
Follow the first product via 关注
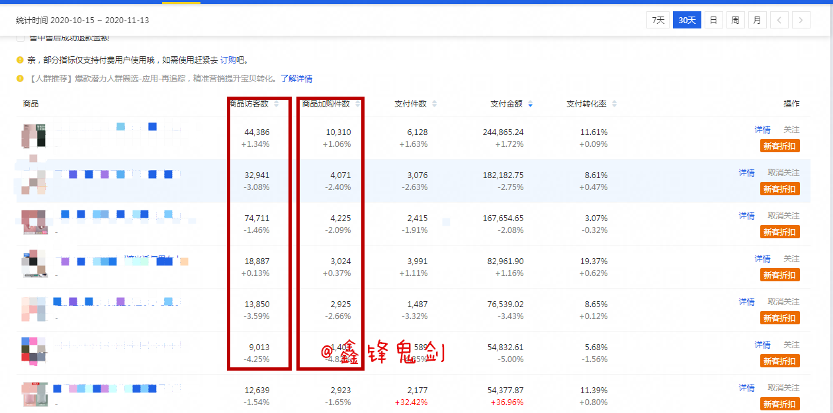pyautogui.click(x=791, y=130)
